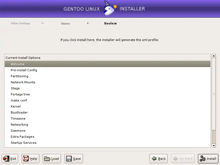
Task: Open the Network Mounts item
Action: pos(23,82)
